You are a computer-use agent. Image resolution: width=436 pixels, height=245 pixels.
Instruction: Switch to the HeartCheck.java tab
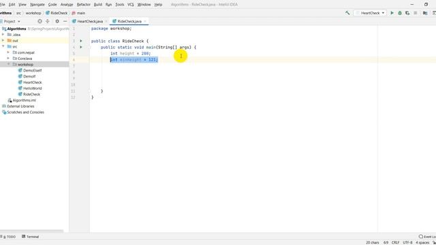coord(90,21)
